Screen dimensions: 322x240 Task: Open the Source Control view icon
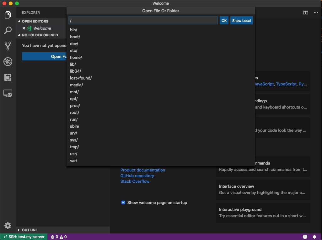click(x=8, y=46)
